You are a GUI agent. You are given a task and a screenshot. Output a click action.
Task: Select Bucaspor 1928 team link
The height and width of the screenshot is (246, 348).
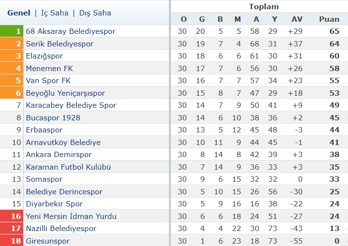pos(53,118)
